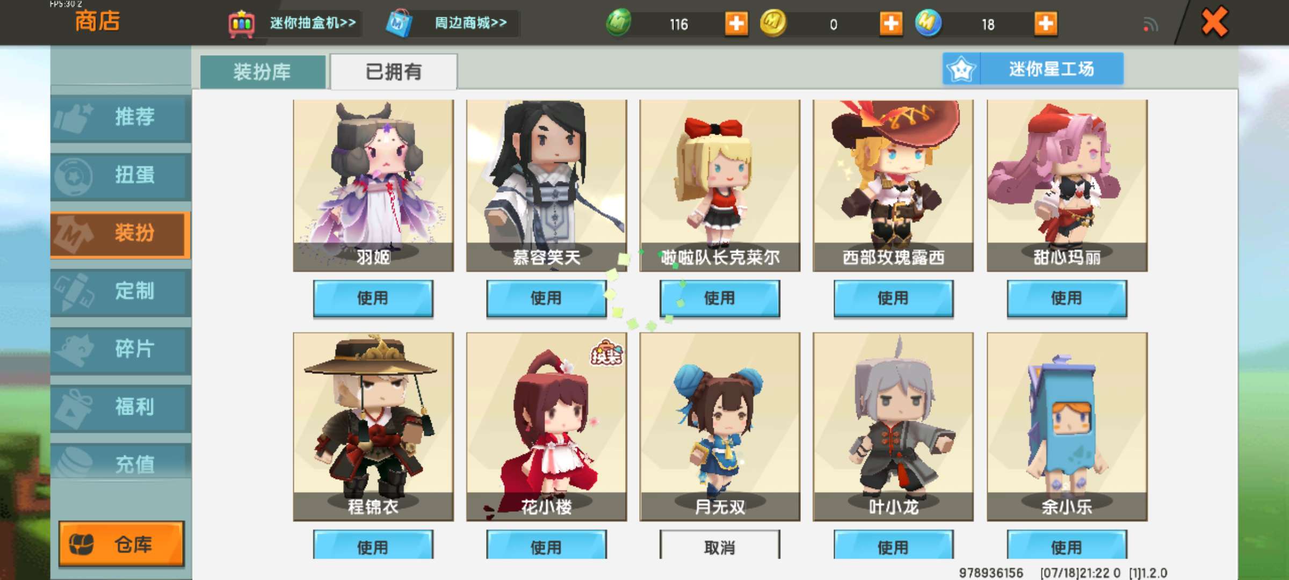Image resolution: width=1289 pixels, height=580 pixels.
Task: Add more green mini beans with plus icon
Action: (x=736, y=24)
